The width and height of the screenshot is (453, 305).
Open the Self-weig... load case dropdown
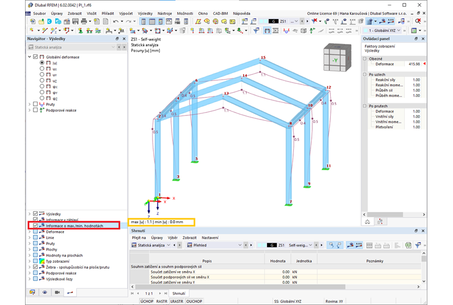coord(300,246)
